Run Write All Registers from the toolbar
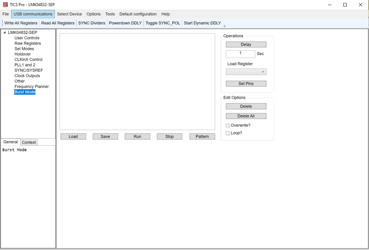This screenshot has width=369, height=250. (x=21, y=23)
